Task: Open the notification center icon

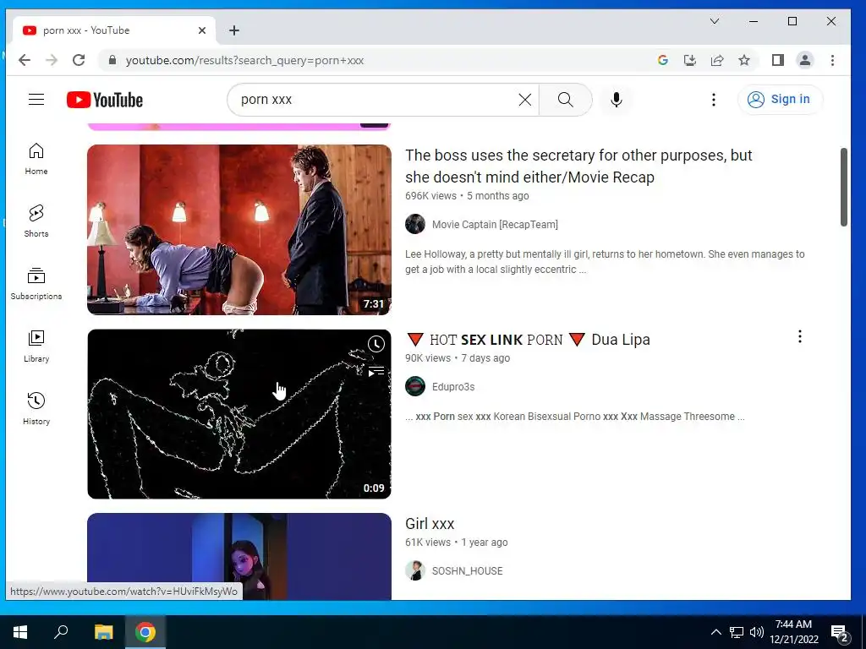Action: click(x=839, y=632)
